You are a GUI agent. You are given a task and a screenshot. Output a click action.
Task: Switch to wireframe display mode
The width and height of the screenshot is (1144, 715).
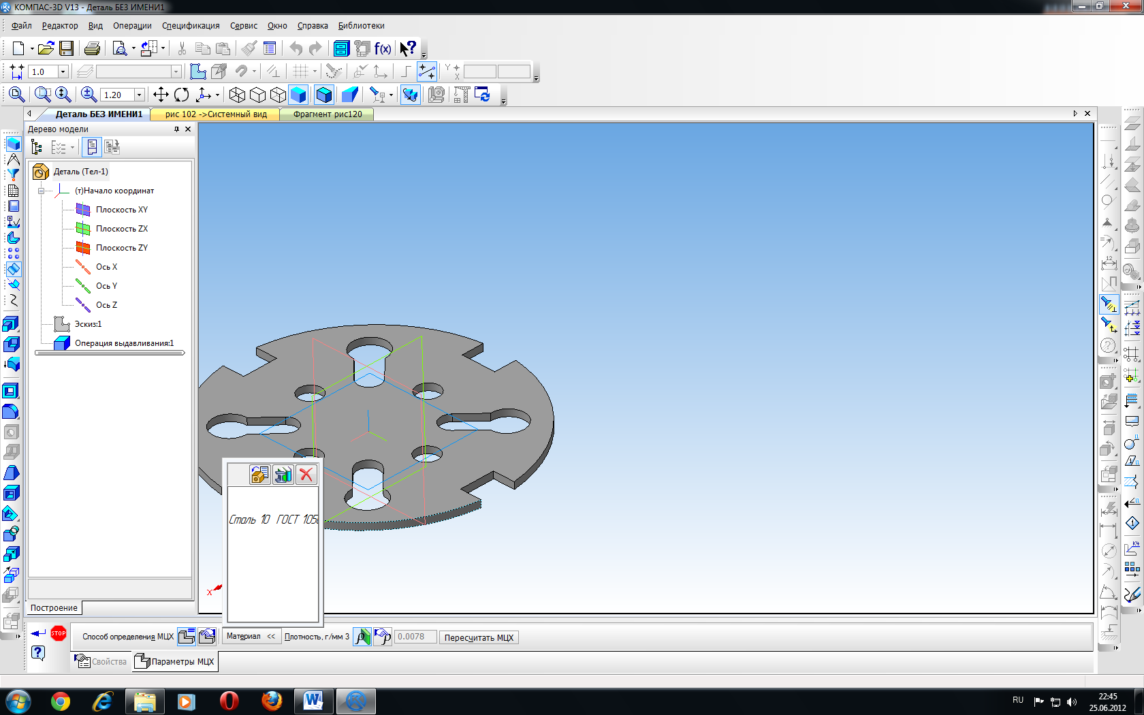[x=237, y=95]
